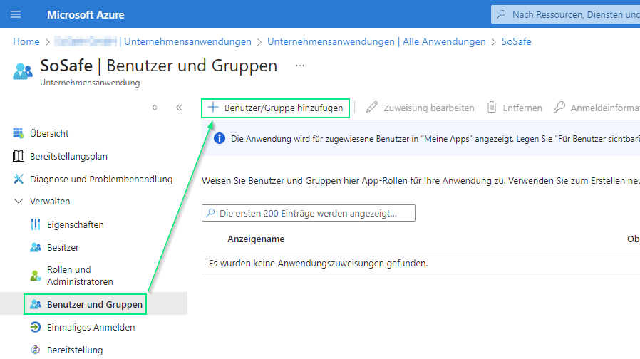Click Home breadcrumb link
The image size is (640, 359).
tap(26, 41)
